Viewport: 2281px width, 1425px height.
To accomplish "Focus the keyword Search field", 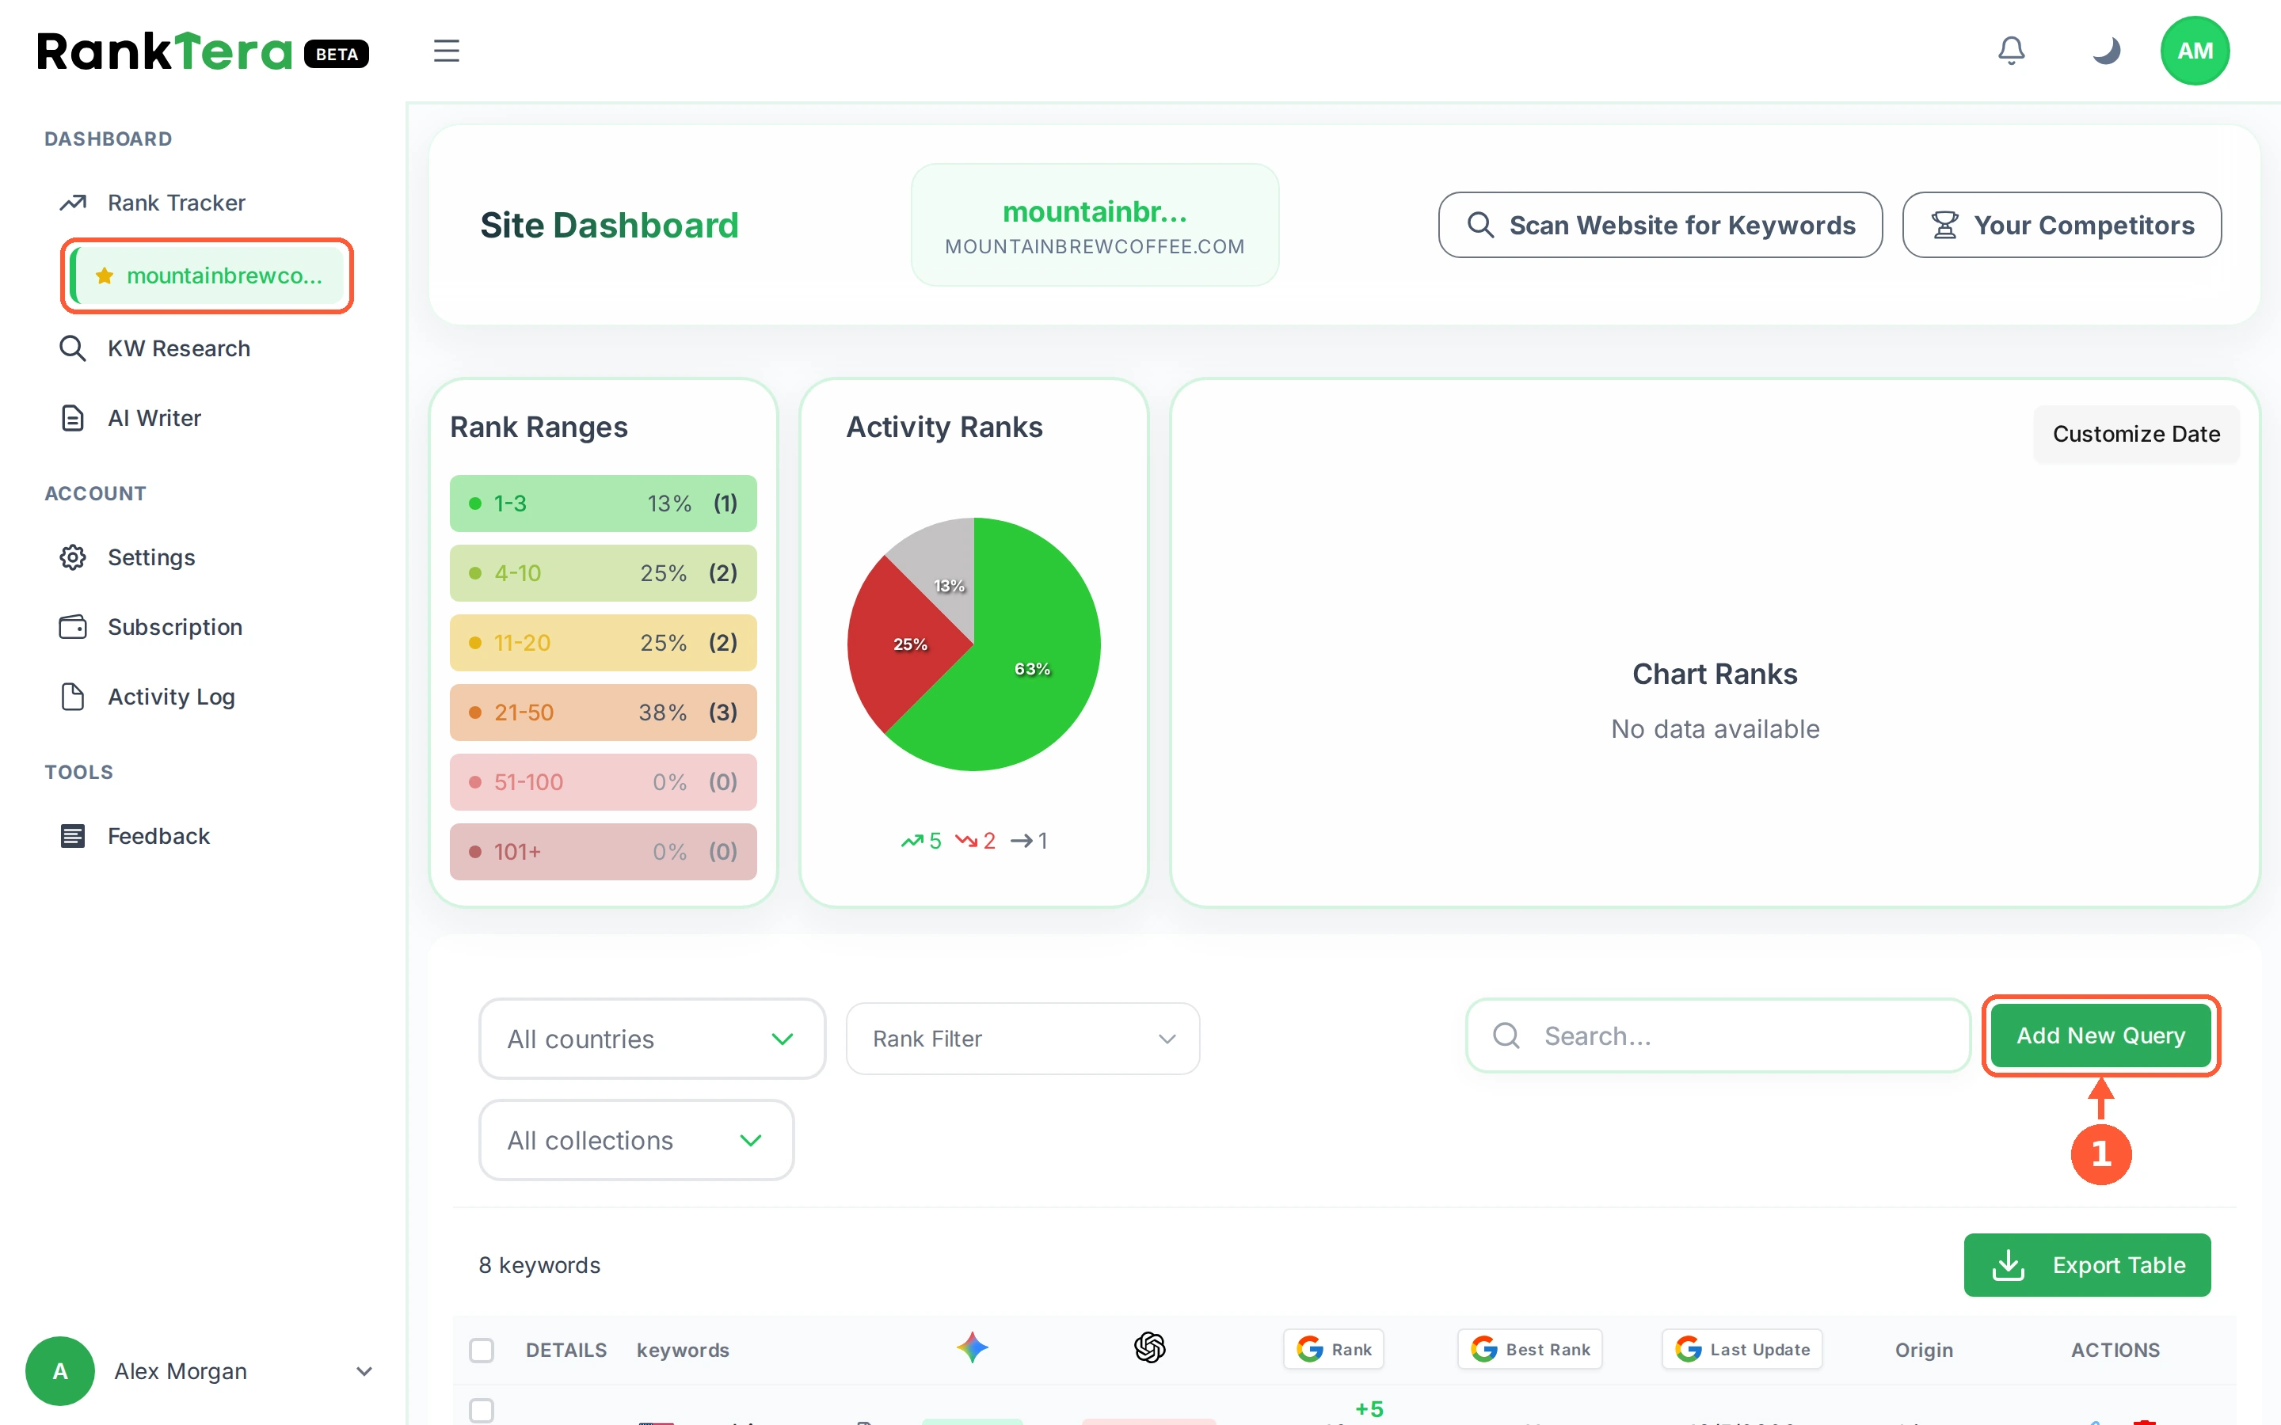I will 1717,1035.
